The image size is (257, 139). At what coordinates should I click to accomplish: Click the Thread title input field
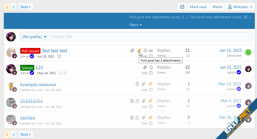click(150, 37)
